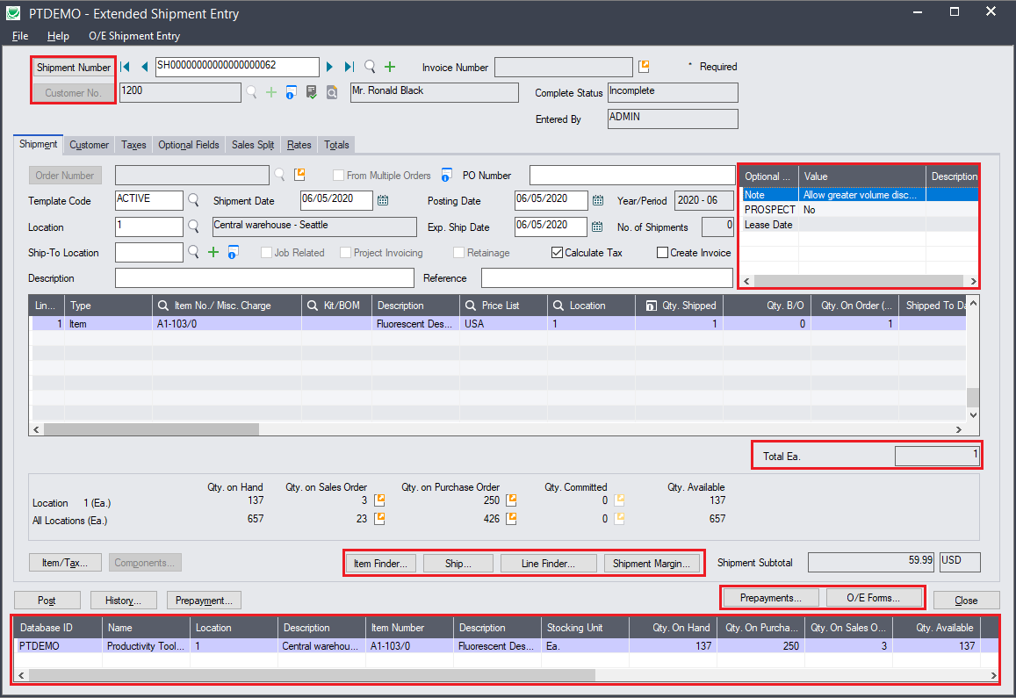Click the Shipment Number label button
The width and height of the screenshot is (1016, 698).
(x=74, y=68)
